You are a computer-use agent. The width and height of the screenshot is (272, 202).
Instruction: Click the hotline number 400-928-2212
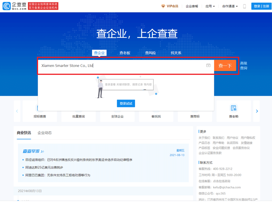(x=223, y=169)
